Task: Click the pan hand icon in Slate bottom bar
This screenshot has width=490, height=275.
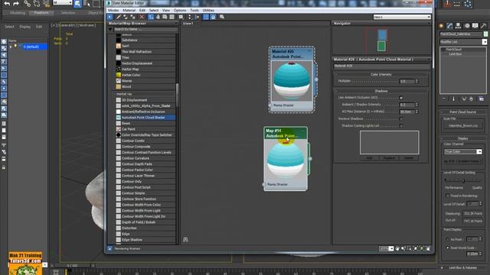Action: coord(397,248)
